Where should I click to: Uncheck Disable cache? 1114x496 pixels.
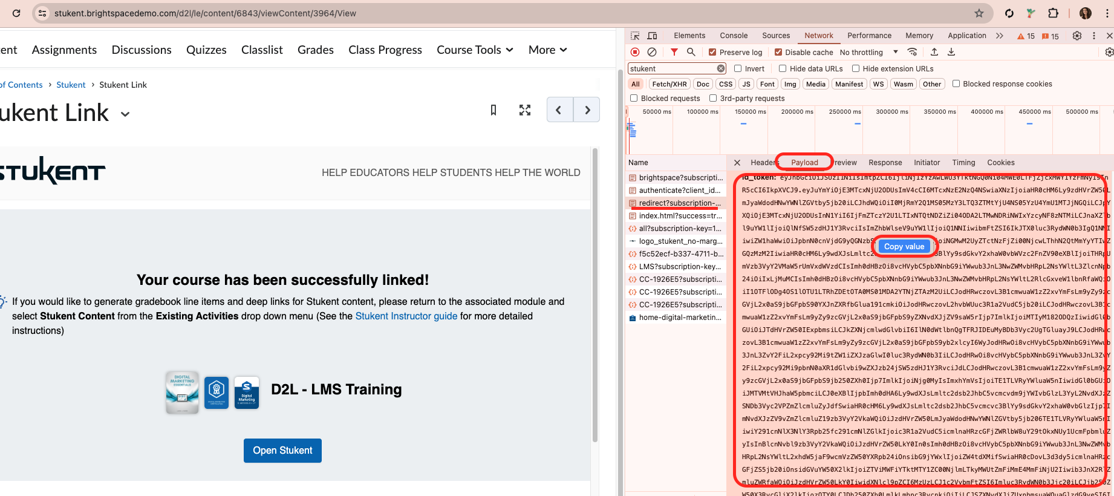778,52
